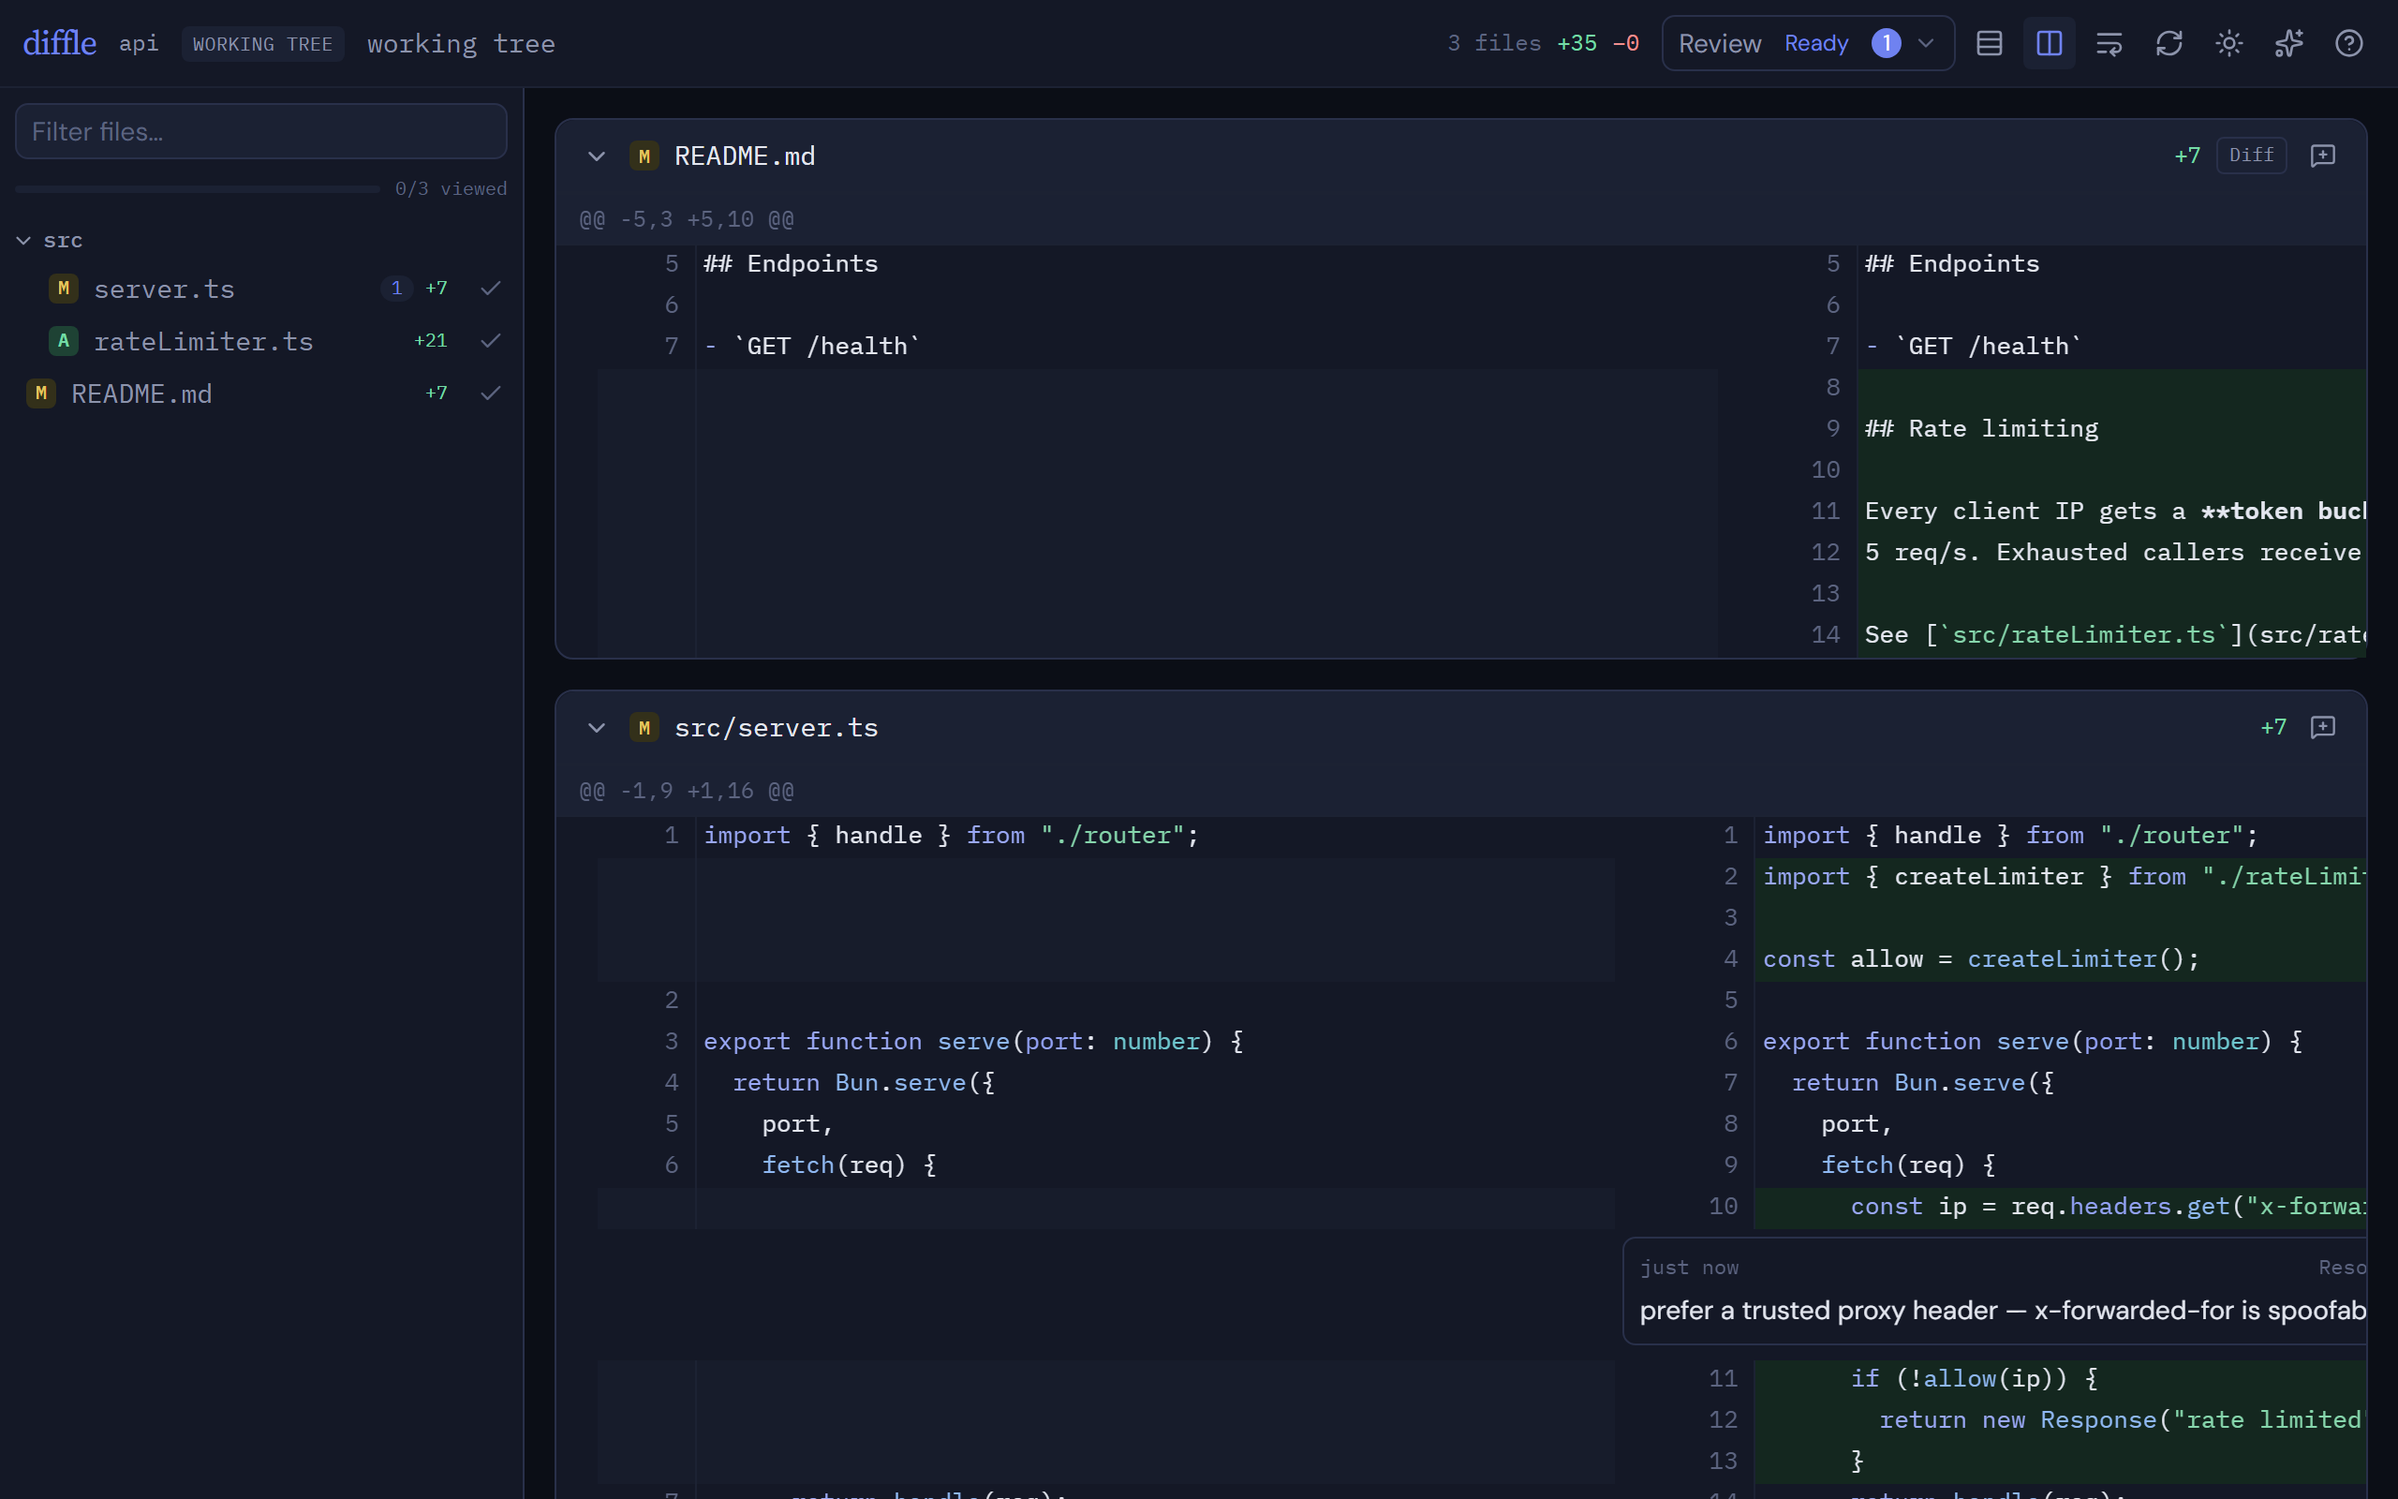Click the M badge in src/server.ts header
The image size is (2398, 1499).
click(x=644, y=728)
